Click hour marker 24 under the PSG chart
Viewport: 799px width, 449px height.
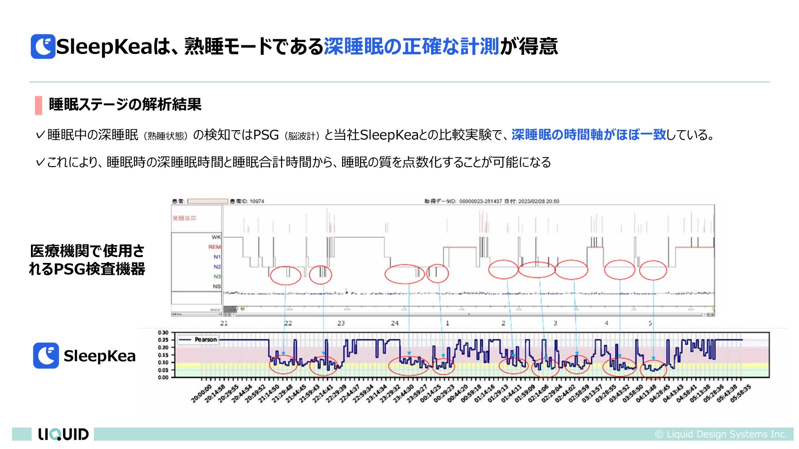tap(395, 323)
